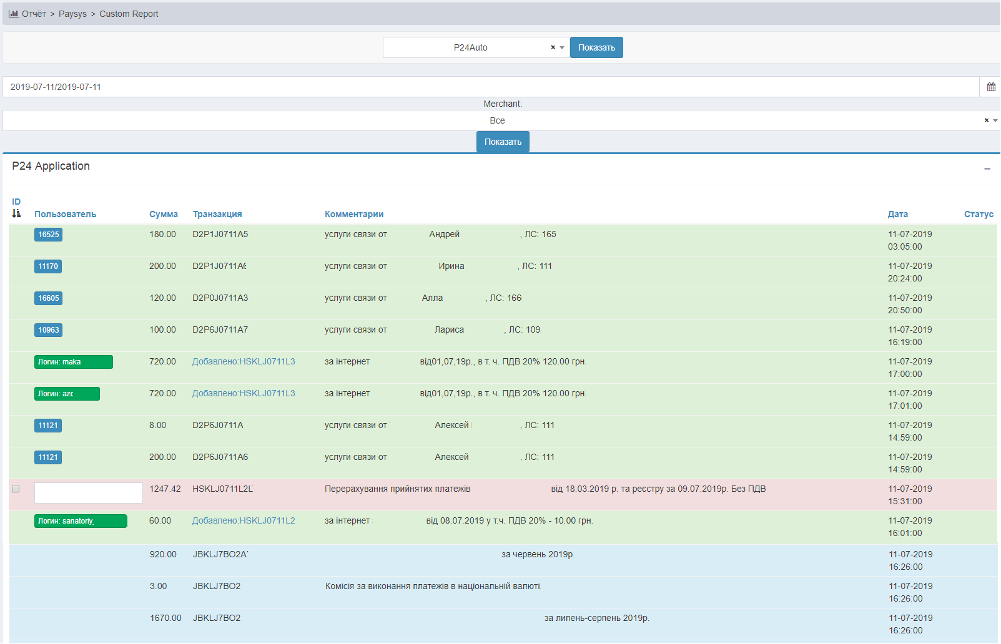The image size is (1001, 644).
Task: Open user badge 11121 in 8.00 row
Action: click(x=48, y=426)
